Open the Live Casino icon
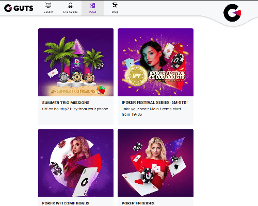Screen dimensions: 258x206 click(x=70, y=6)
